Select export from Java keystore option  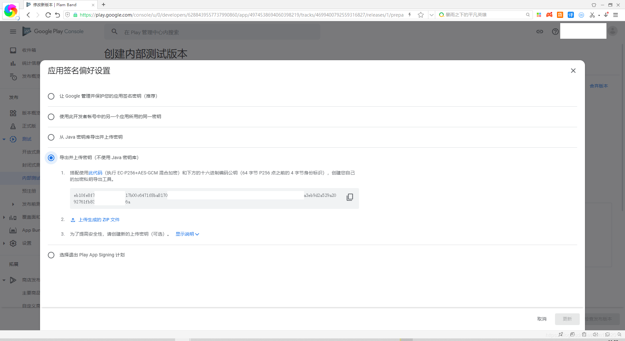coord(51,137)
